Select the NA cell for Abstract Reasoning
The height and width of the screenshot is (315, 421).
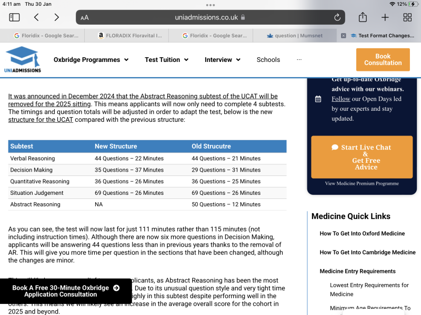(98, 205)
